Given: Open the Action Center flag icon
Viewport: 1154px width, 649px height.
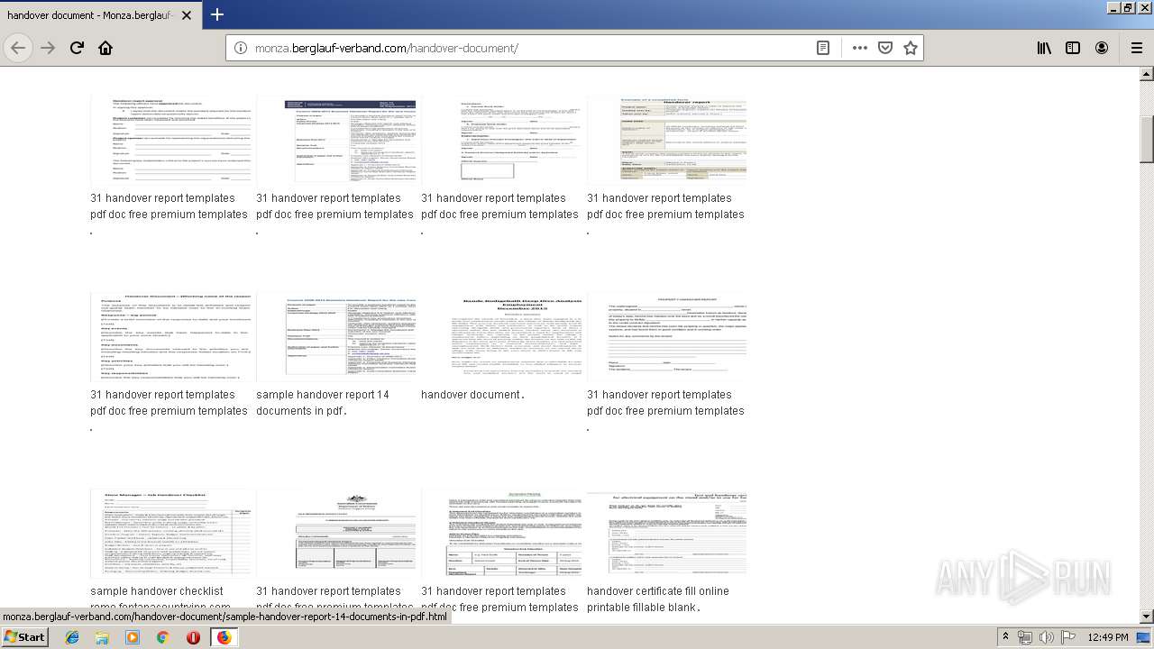Looking at the screenshot, I should click(1067, 637).
